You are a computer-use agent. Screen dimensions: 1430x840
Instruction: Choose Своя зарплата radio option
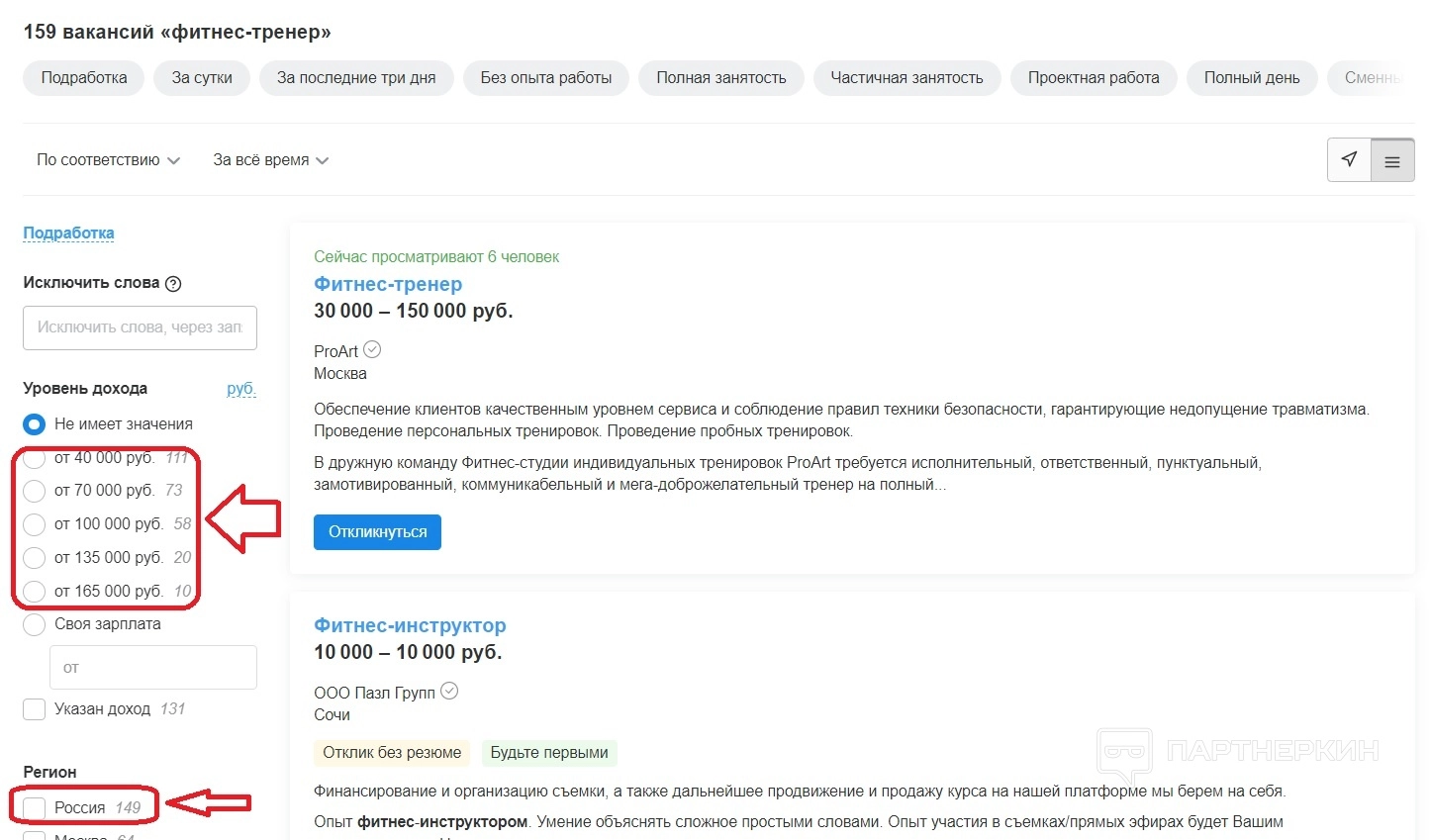click(x=35, y=624)
